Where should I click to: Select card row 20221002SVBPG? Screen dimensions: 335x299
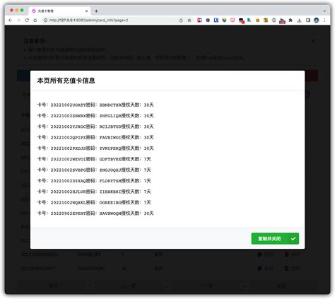tap(94, 170)
